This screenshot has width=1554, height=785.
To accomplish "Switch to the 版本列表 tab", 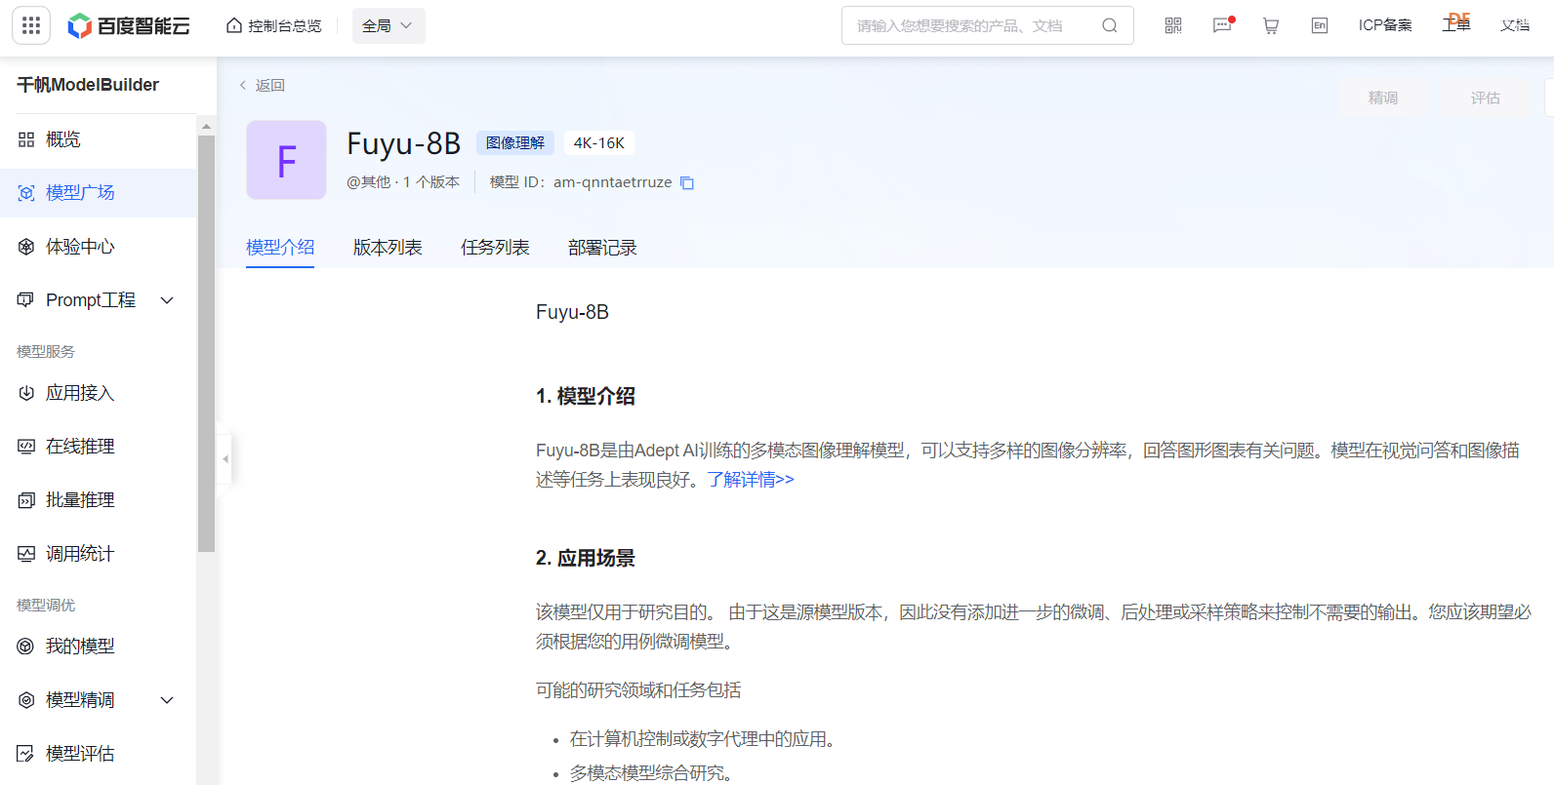I will (x=388, y=248).
